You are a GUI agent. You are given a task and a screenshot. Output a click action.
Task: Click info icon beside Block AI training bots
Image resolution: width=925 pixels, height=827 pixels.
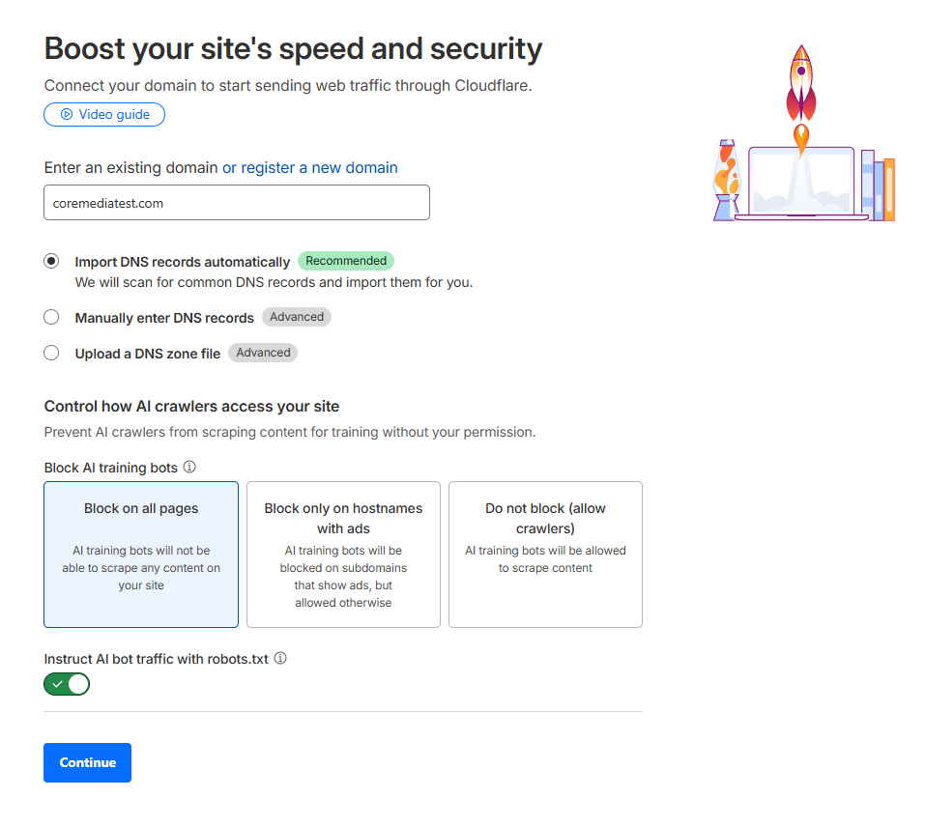189,468
